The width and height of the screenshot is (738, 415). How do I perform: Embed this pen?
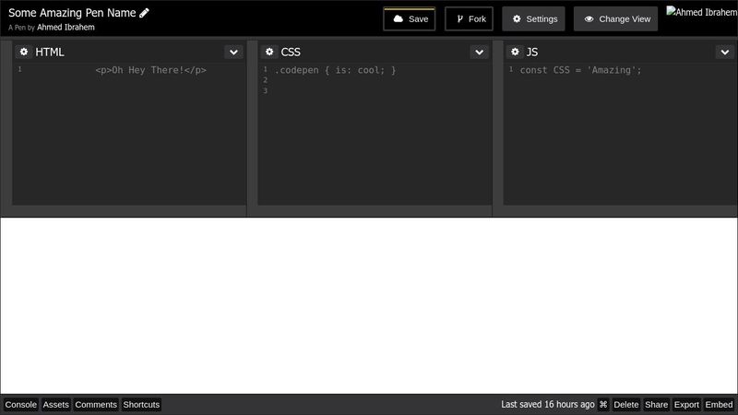(719, 405)
